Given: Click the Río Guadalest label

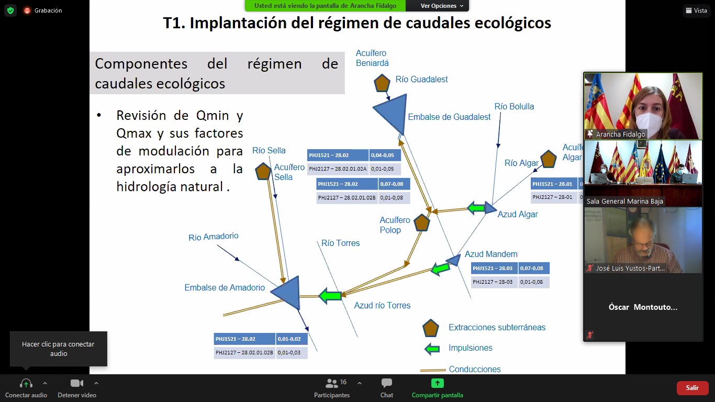Looking at the screenshot, I should (422, 80).
